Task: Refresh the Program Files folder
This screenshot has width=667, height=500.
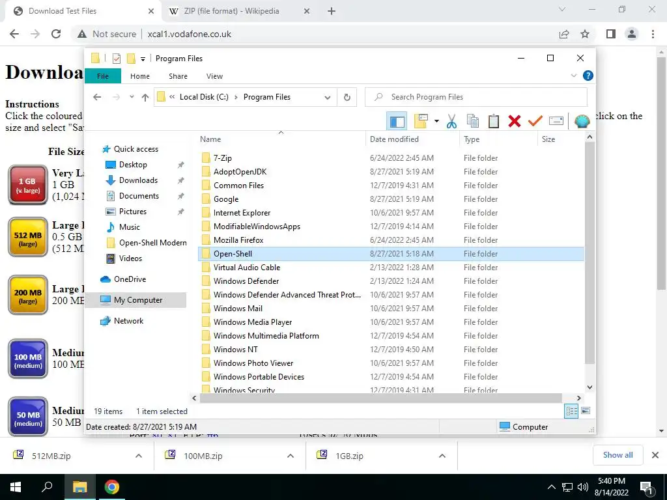Action: [x=347, y=98]
